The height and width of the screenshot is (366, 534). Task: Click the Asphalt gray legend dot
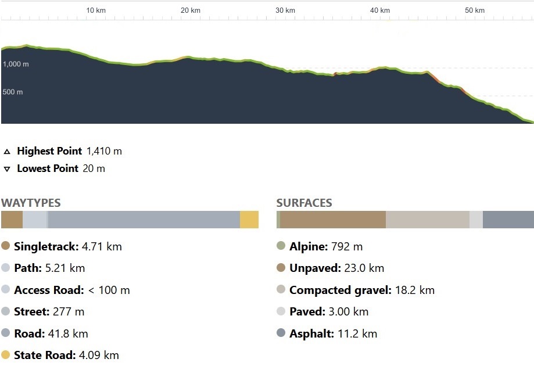point(281,333)
